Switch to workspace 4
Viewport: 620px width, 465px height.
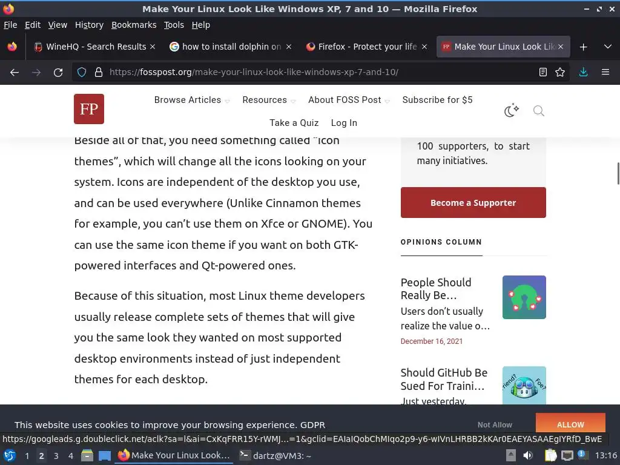(71, 456)
